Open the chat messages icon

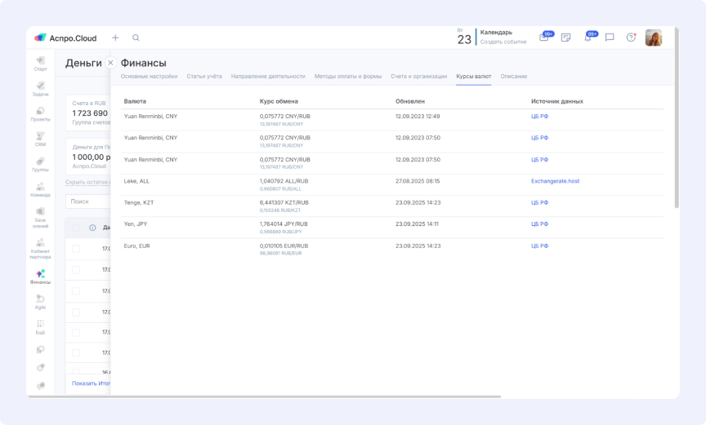[x=610, y=38]
